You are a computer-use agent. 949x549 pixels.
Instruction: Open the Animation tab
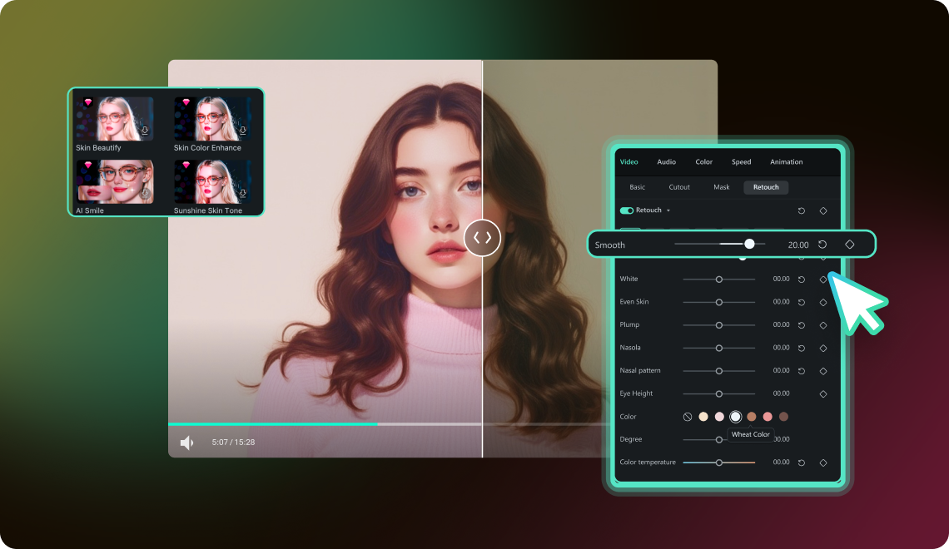[786, 162]
